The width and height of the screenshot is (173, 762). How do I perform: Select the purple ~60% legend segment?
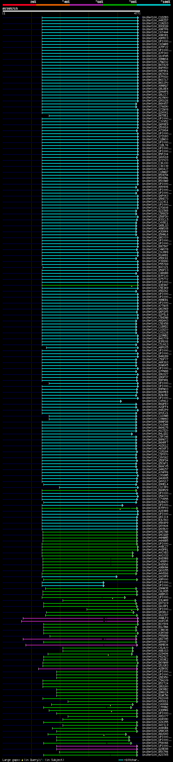coord(87,5)
